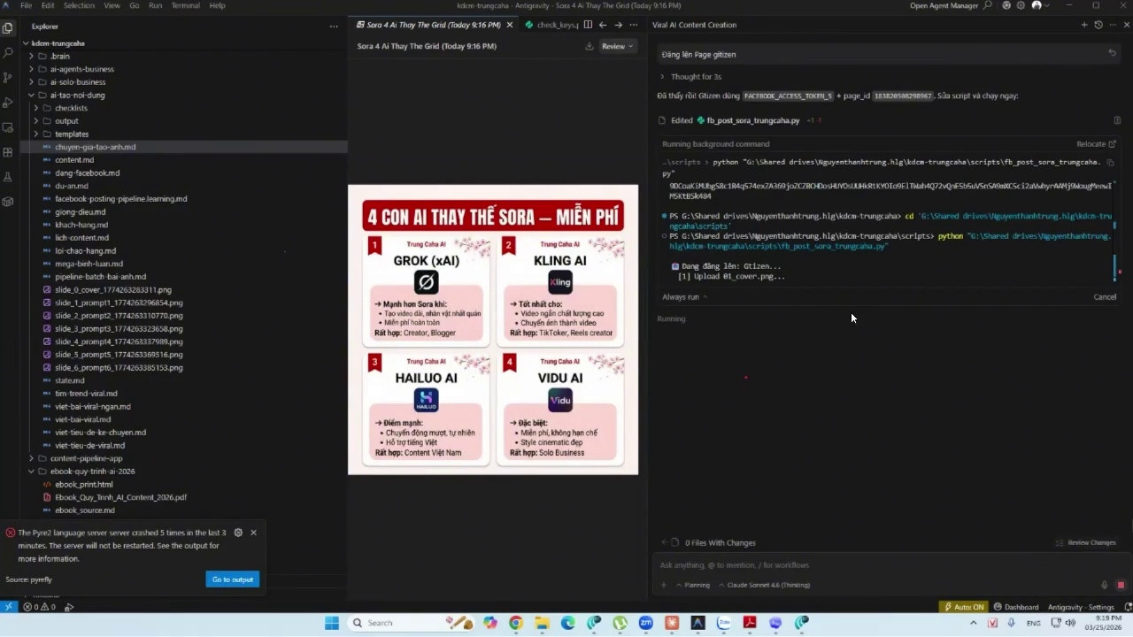Stop the running agent response
1133x637 pixels.
click(x=1121, y=585)
